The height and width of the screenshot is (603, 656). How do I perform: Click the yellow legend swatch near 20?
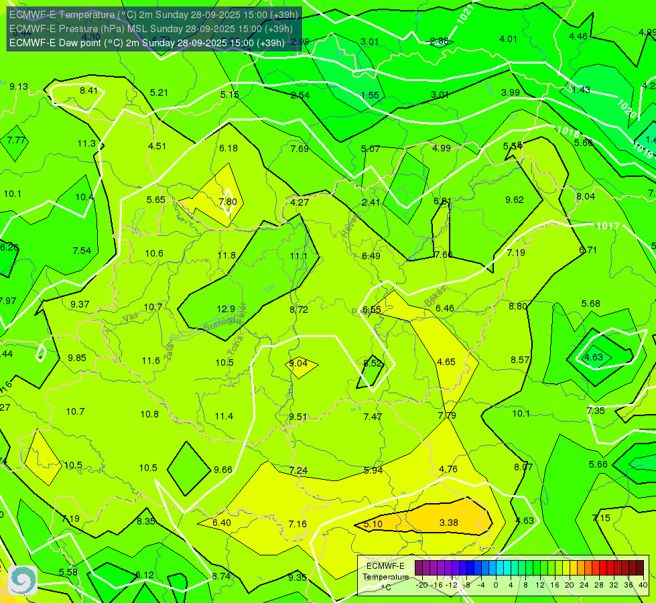pyautogui.click(x=566, y=568)
